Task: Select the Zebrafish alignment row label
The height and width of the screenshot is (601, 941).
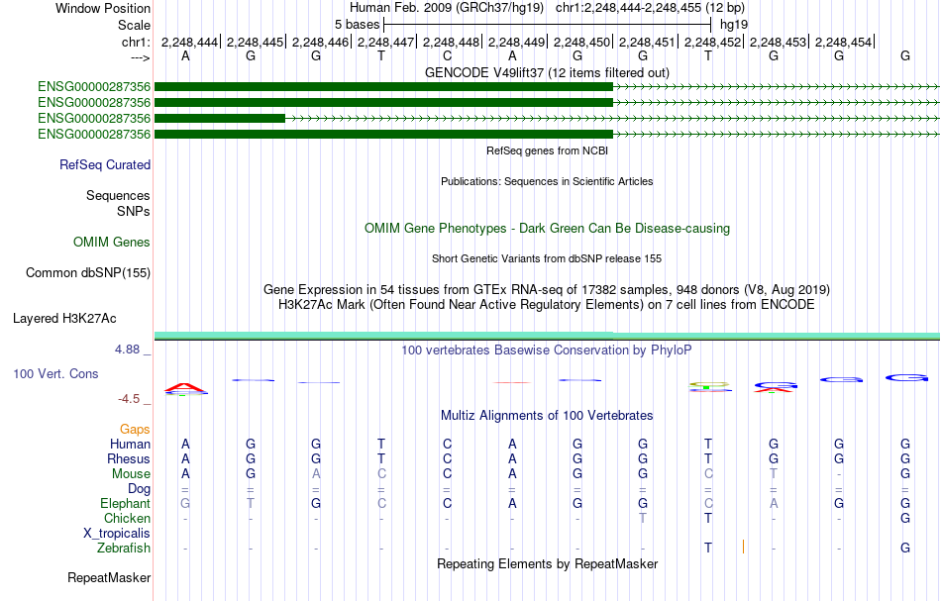Action: pos(124,548)
